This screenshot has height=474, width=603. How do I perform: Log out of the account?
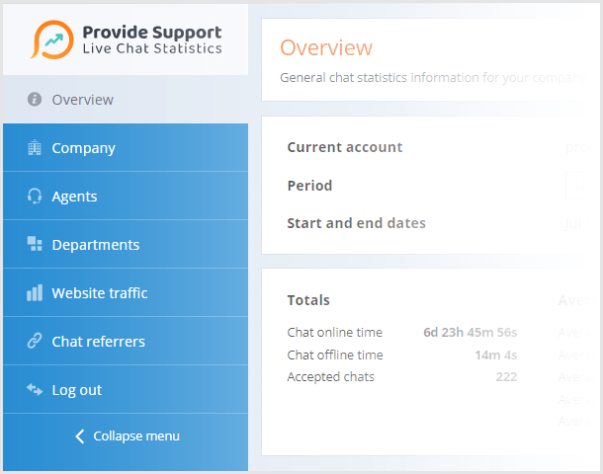(77, 390)
